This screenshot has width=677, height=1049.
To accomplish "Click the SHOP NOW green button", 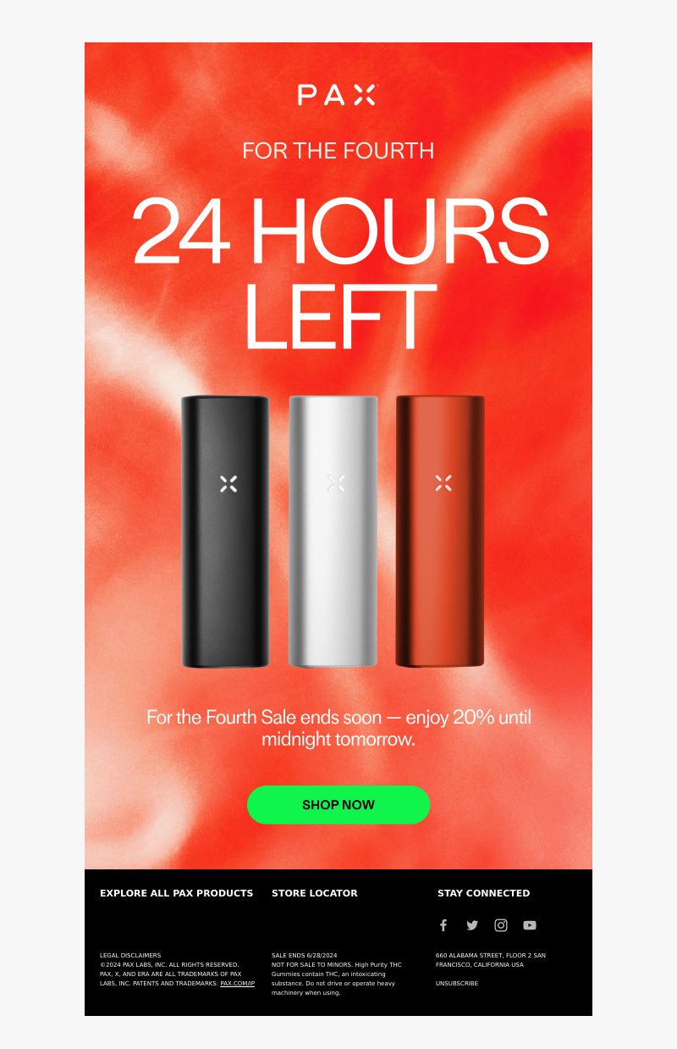I will pyautogui.click(x=338, y=804).
